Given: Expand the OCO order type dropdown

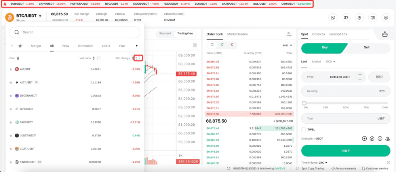Looking at the screenshot, I should (x=331, y=62).
